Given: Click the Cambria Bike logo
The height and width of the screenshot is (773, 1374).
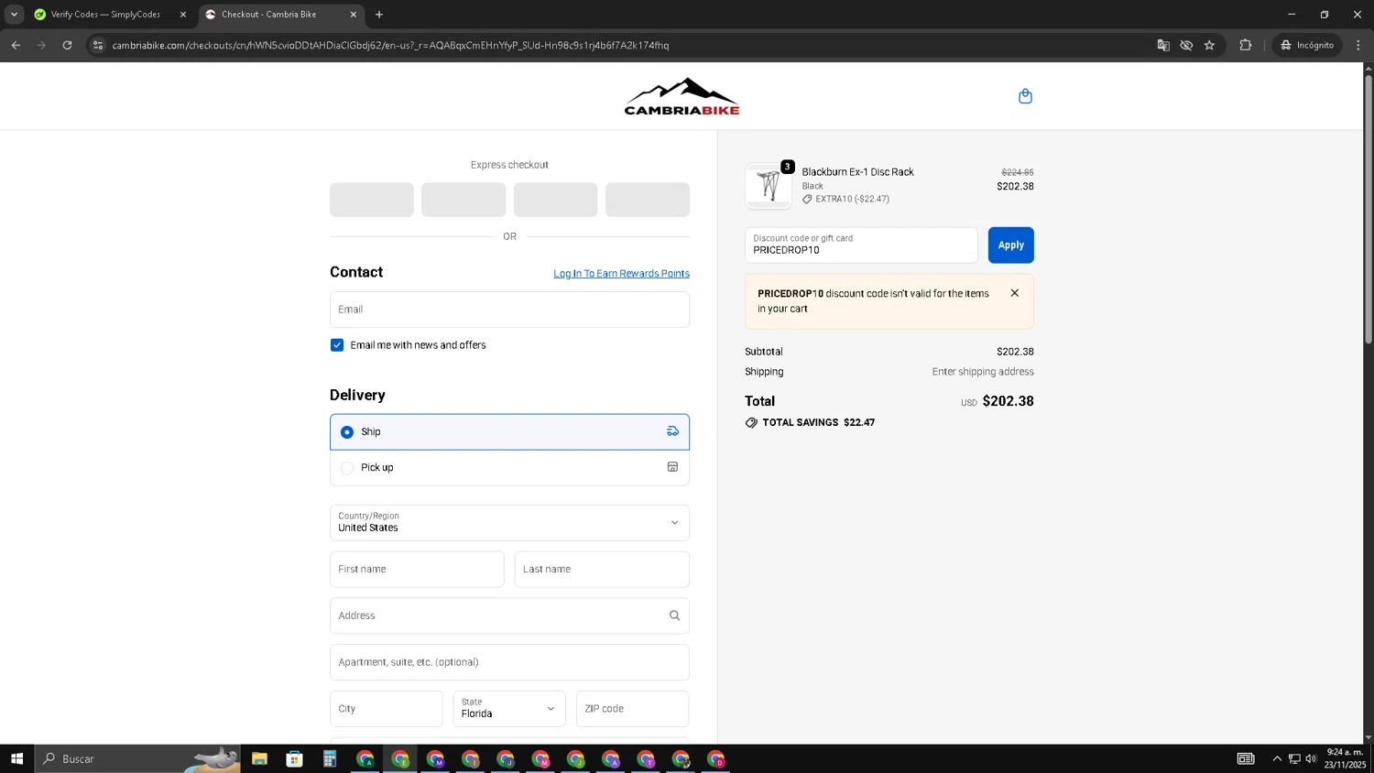Looking at the screenshot, I should click(682, 96).
